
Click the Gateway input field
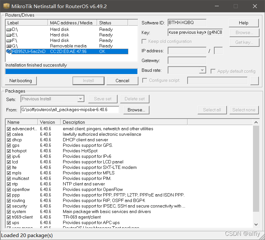187,60
